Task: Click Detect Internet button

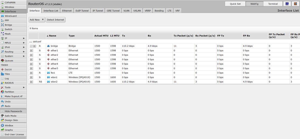Action: click(x=55, y=20)
